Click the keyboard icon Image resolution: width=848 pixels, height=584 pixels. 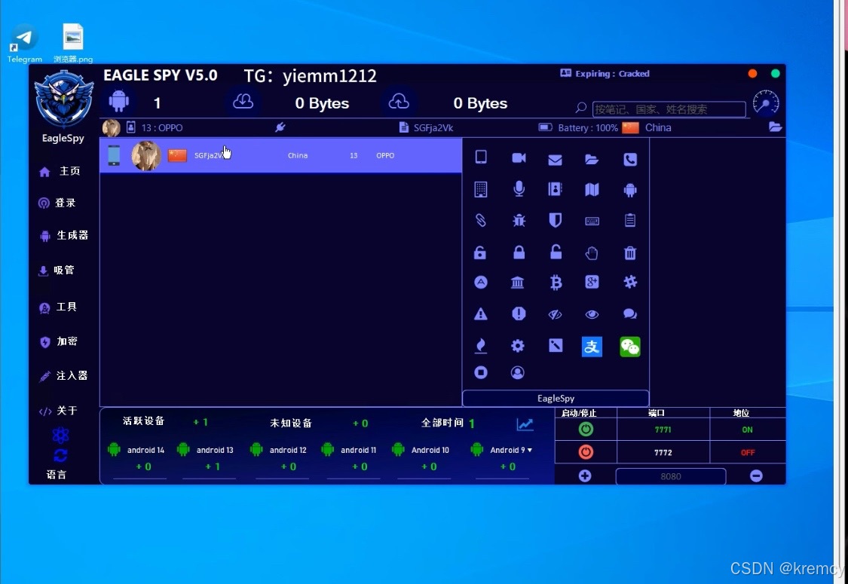pos(592,221)
